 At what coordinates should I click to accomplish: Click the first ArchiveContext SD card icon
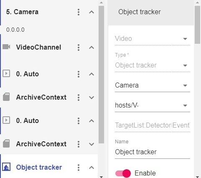6,97
